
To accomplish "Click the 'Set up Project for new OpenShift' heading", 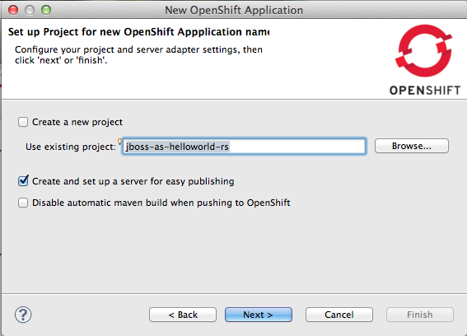I will point(139,32).
